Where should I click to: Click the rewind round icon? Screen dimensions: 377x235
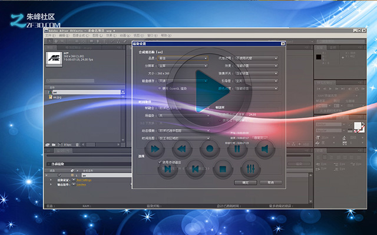182,149
